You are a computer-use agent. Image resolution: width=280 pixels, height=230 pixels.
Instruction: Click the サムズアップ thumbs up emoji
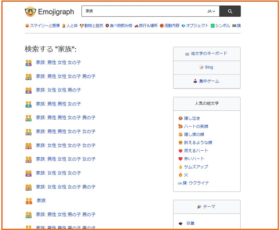[180, 167]
